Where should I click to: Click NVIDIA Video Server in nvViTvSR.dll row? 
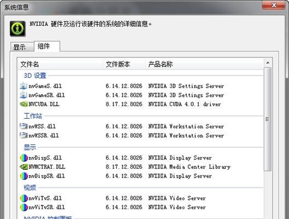[x=177, y=207]
